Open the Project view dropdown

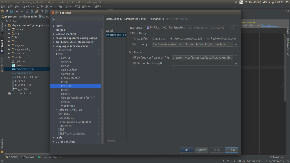tap(27, 21)
